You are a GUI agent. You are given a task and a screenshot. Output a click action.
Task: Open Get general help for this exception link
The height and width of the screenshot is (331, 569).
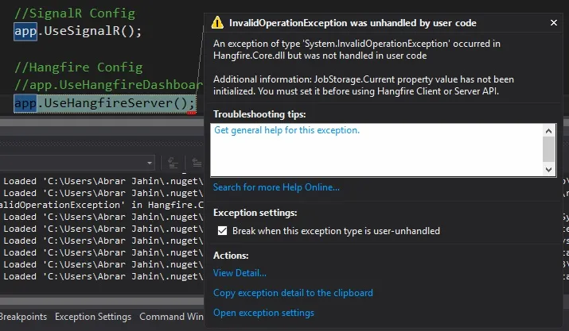[286, 130]
